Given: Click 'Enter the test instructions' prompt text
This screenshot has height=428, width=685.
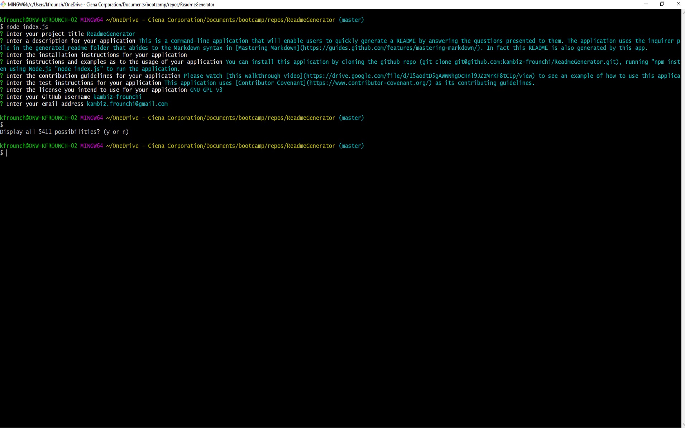Looking at the screenshot, I should click(x=84, y=83).
